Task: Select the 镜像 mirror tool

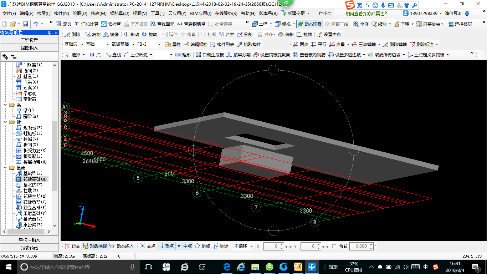Action: pos(111,34)
